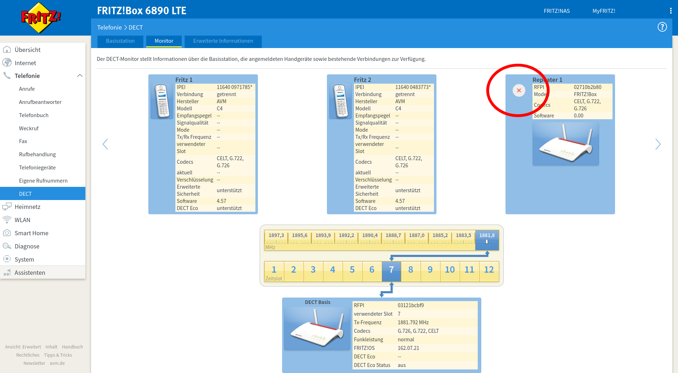678x373 pixels.
Task: Open the Inhalt footer link
Action: (x=51, y=347)
